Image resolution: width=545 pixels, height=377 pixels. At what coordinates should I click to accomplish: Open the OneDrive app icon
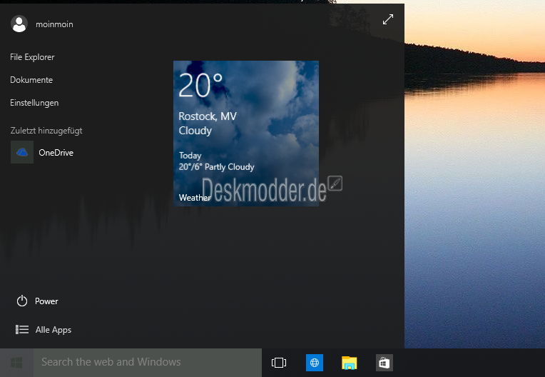(x=22, y=152)
